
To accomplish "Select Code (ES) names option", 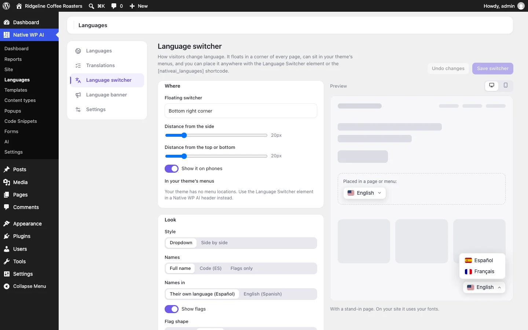I will (x=211, y=268).
